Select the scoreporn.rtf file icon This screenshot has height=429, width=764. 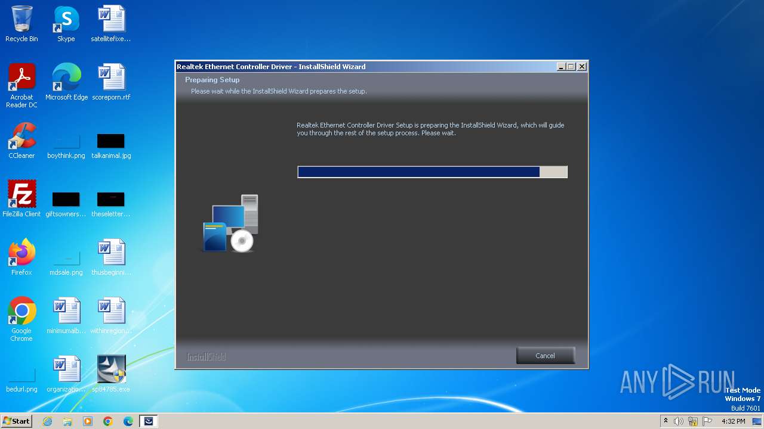[x=111, y=82]
